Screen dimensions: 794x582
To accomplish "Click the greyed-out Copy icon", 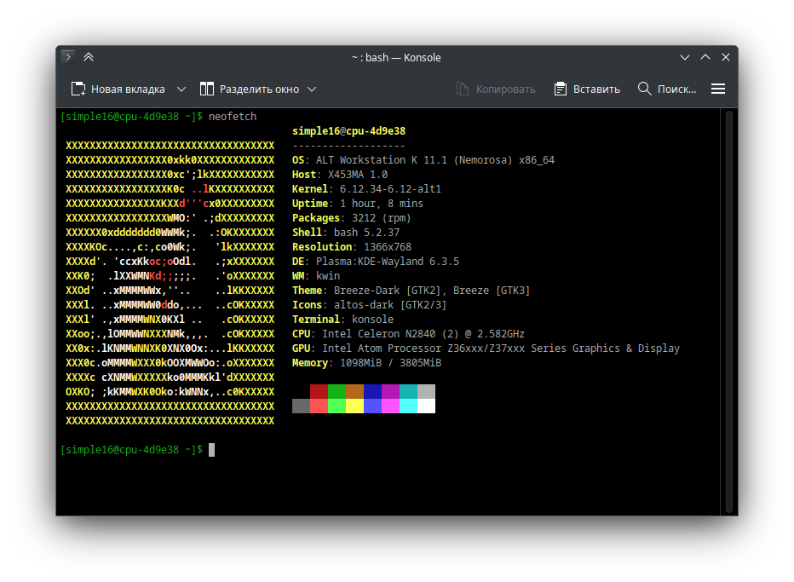I will point(463,89).
